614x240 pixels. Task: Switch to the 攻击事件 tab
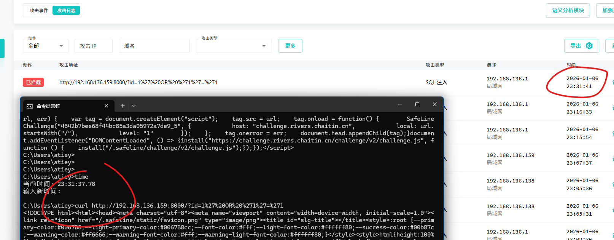pos(39,10)
